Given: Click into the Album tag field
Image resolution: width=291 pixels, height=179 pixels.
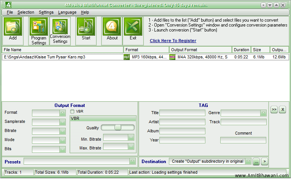Looking at the screenshot, I should (183, 131).
